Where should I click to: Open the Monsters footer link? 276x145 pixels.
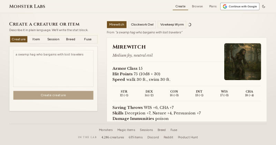[106, 130]
